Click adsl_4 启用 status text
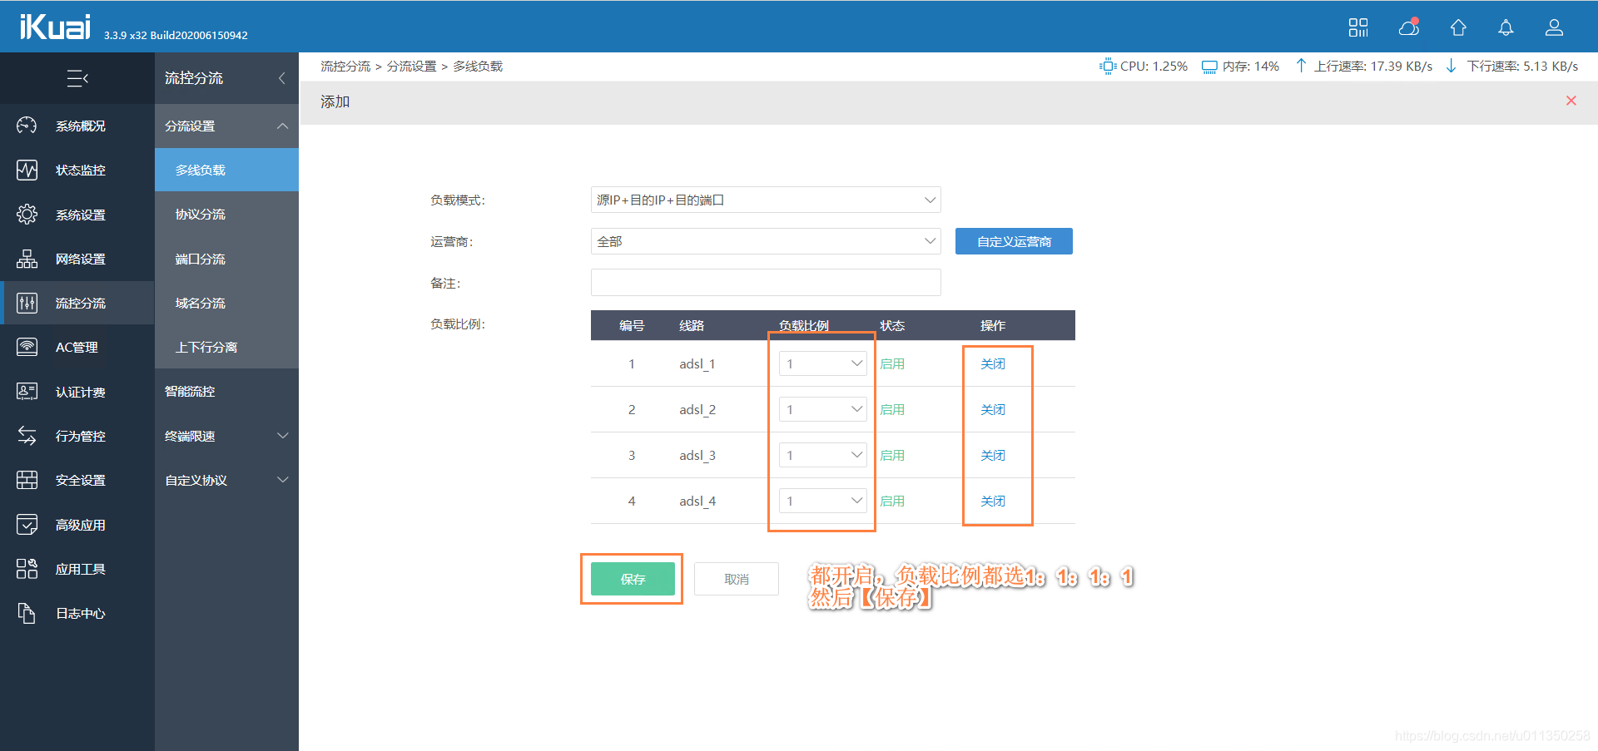Screen dimensions: 1598x751 (x=892, y=501)
